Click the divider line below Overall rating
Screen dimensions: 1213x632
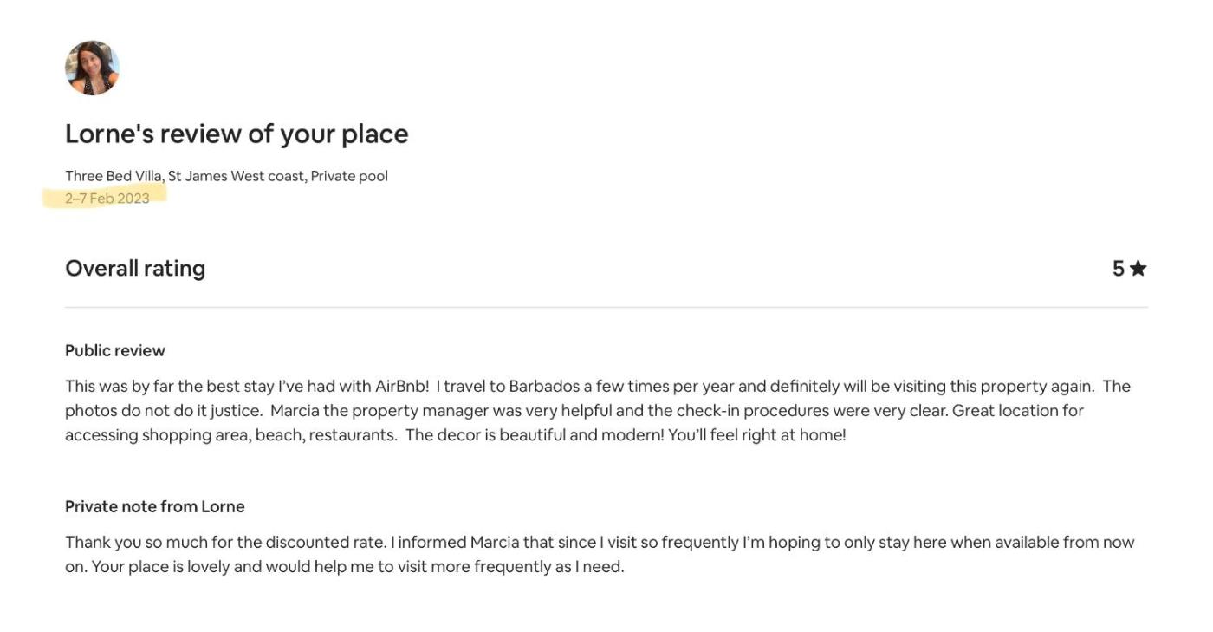(606, 307)
